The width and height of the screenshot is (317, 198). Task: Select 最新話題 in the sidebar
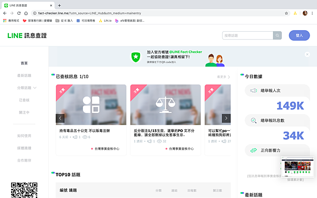(24, 76)
